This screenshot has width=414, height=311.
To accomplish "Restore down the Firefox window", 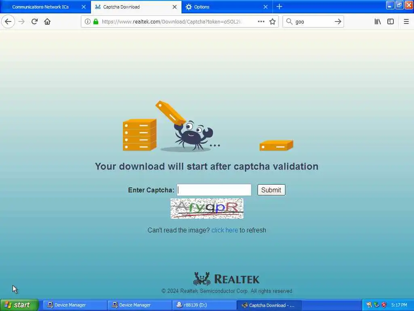I will pyautogui.click(x=399, y=5).
